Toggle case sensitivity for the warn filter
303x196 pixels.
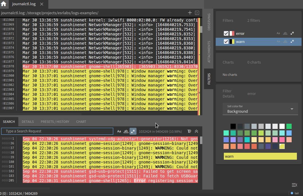(278, 42)
